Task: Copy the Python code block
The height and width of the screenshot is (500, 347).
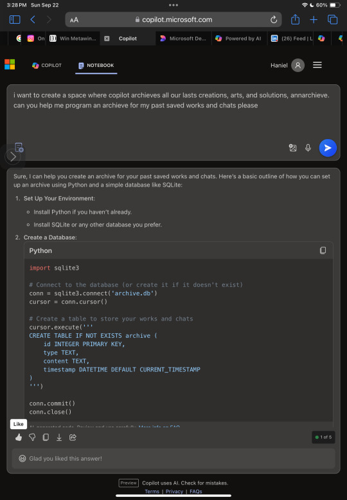Action: tap(323, 250)
